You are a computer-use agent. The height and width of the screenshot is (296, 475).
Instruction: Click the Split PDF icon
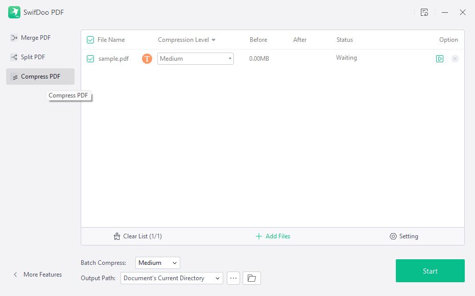(14, 57)
